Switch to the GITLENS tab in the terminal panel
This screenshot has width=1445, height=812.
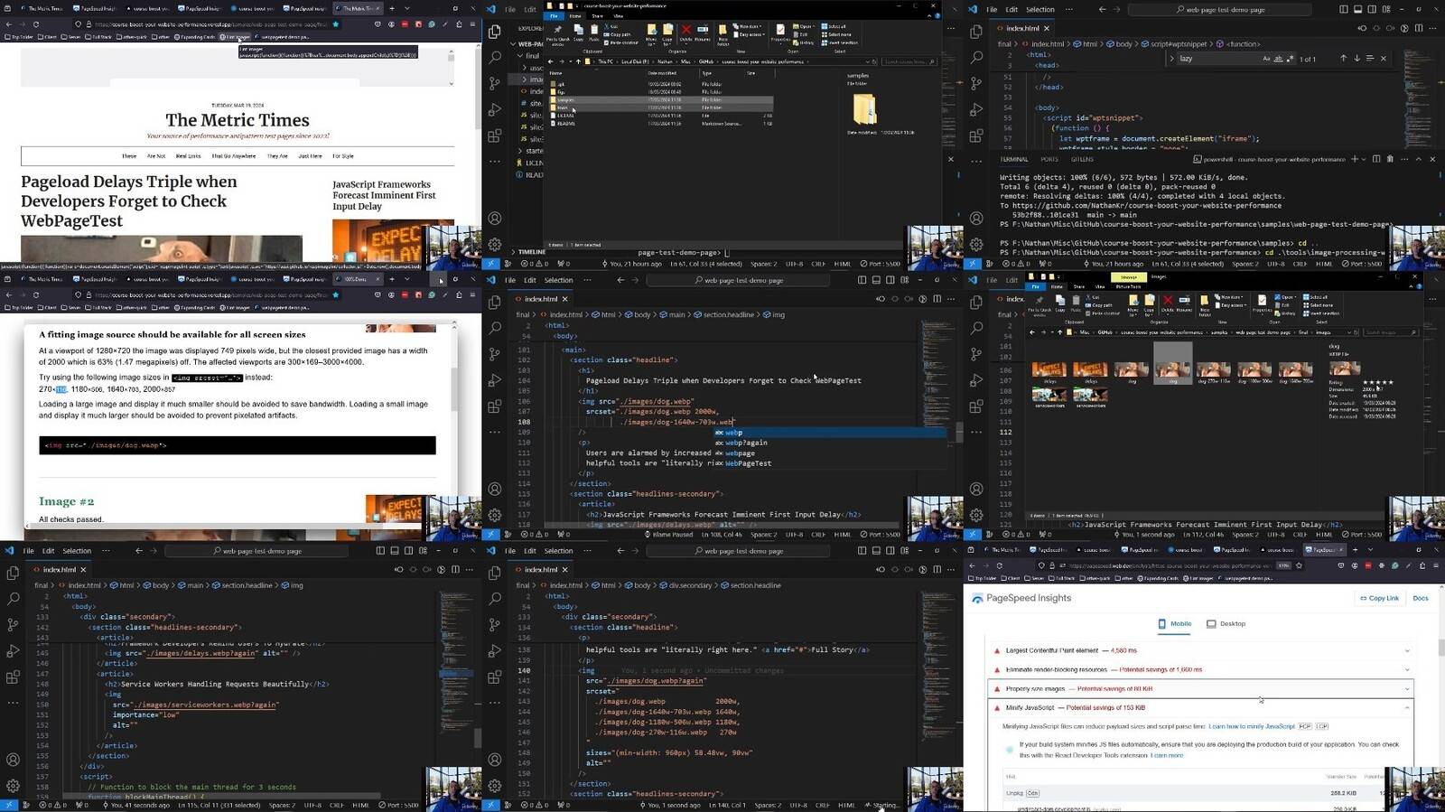(x=1082, y=159)
